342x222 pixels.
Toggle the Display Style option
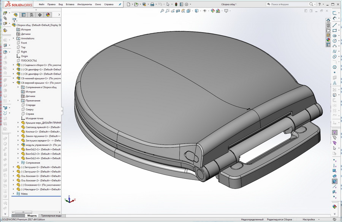pos(197,11)
